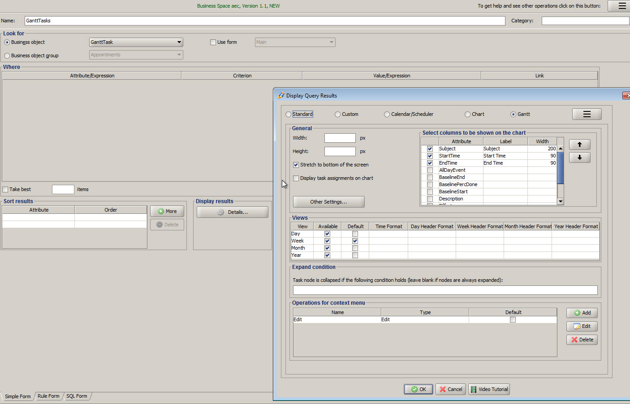The width and height of the screenshot is (630, 404).
Task: Move selected column up with the arrow
Action: click(x=579, y=145)
